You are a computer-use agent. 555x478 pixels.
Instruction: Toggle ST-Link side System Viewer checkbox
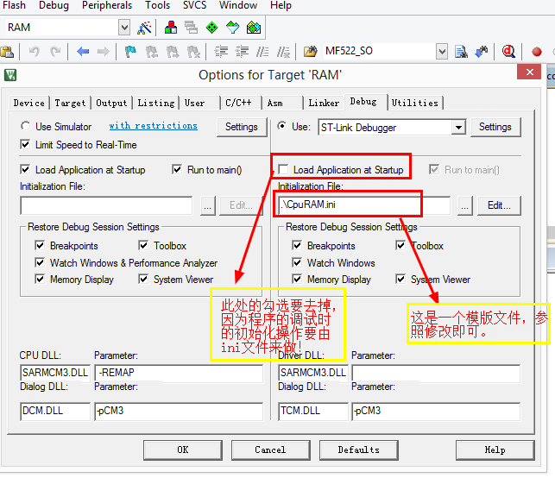pos(400,280)
